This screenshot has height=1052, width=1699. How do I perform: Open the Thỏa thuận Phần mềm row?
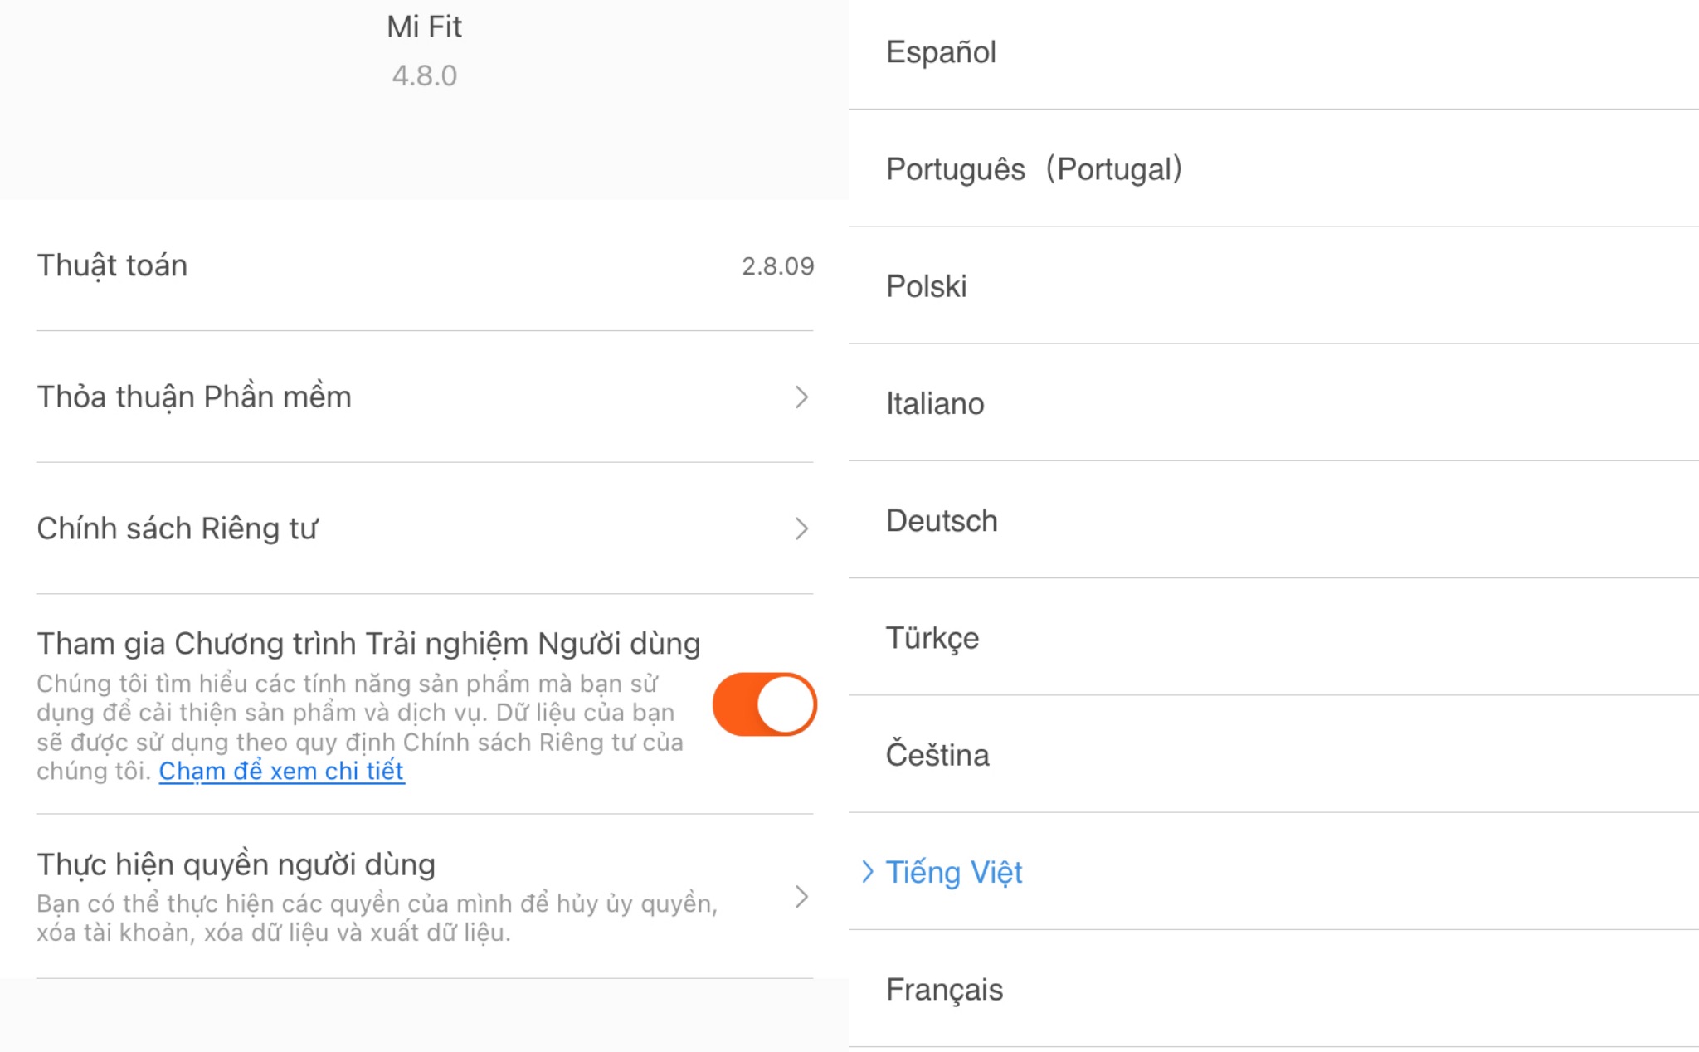coord(425,397)
